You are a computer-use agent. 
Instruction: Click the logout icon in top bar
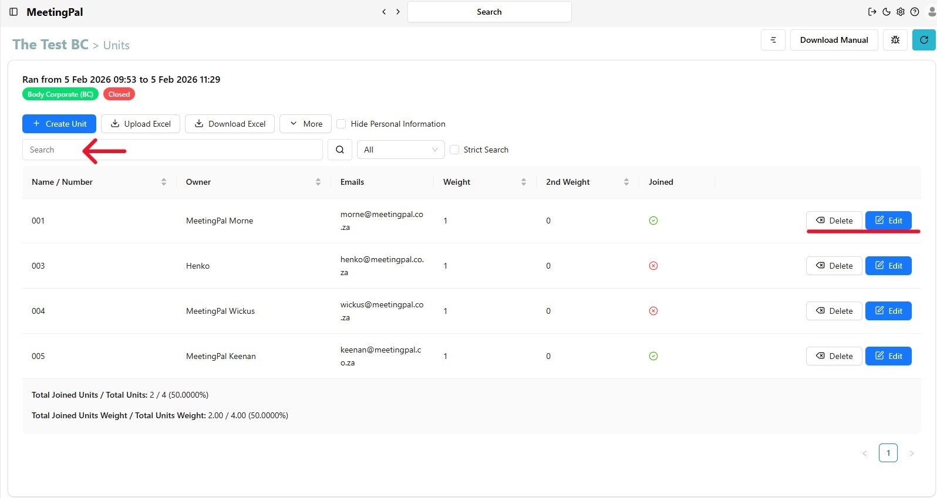pos(872,12)
